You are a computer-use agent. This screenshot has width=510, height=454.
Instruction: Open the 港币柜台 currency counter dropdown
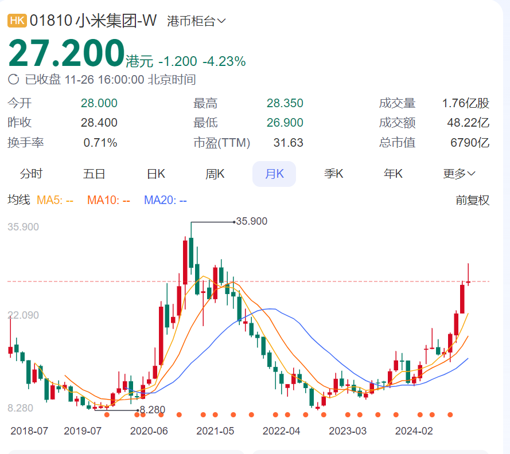tap(196, 21)
